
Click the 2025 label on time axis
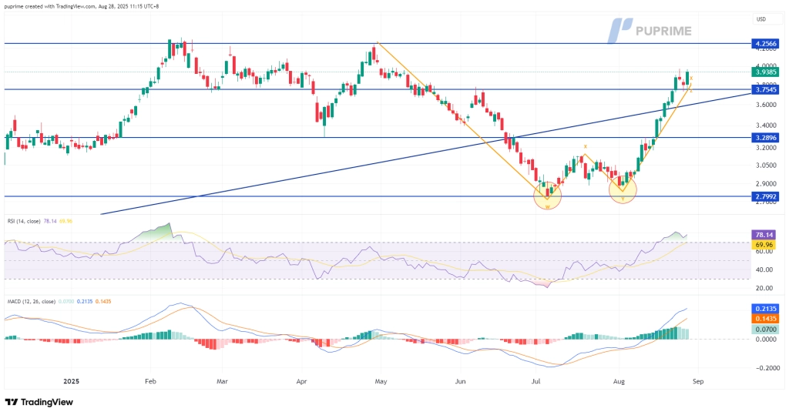72,381
